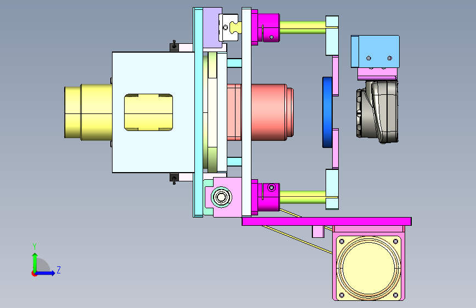476x308 pixels.
Task: Click the Y axis label
Action: pos(35,246)
